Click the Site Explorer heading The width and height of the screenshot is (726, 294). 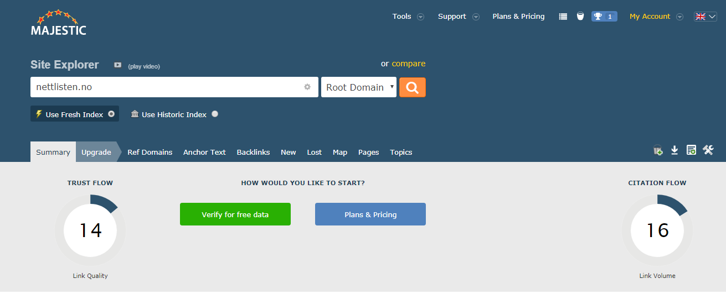coord(65,65)
